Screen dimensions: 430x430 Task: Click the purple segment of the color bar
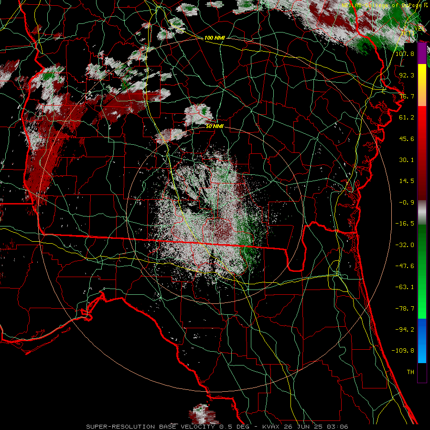422,54
